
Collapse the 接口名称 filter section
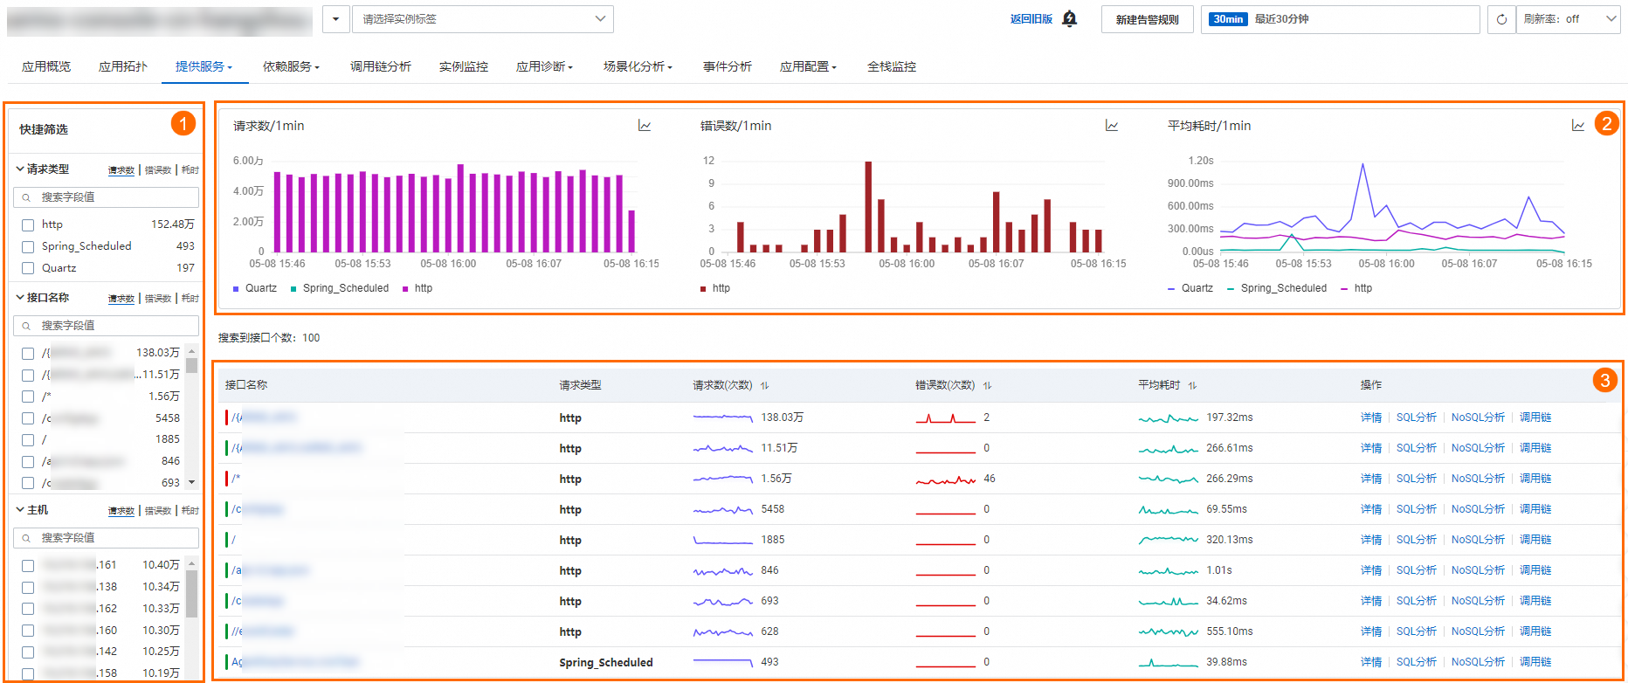[x=20, y=298]
